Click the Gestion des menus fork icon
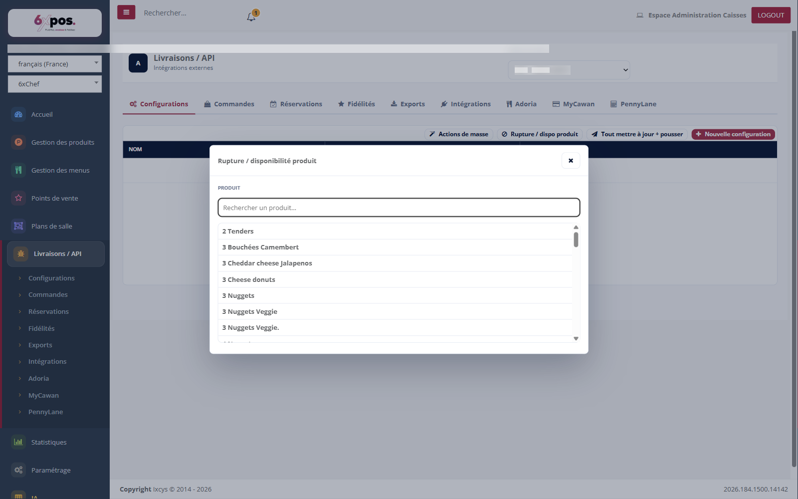Viewport: 798px width, 499px height. coord(18,170)
